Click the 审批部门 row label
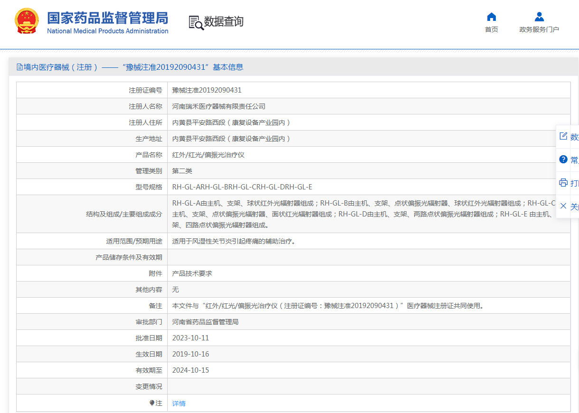 [149, 322]
